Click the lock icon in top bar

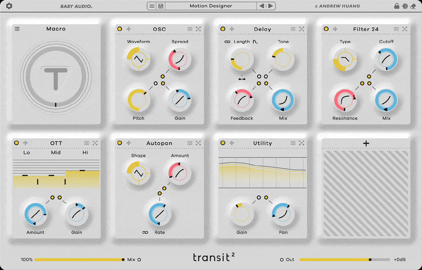[396, 6]
